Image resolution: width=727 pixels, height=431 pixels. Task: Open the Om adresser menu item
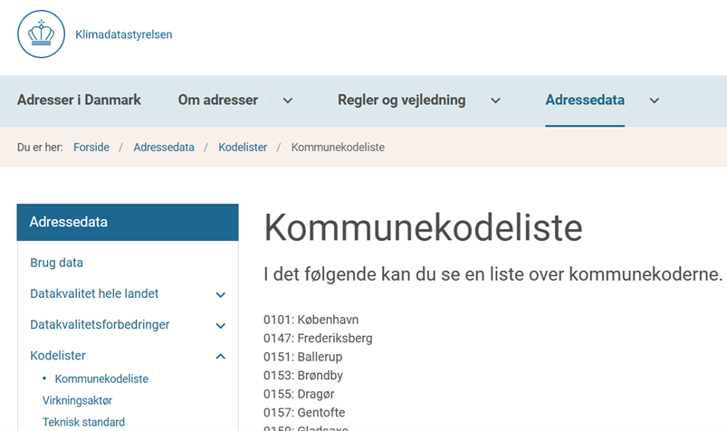[x=218, y=101]
